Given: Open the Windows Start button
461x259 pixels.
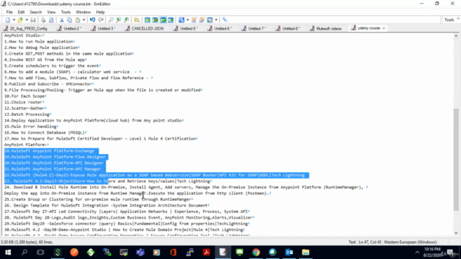Looking at the screenshot, I should pos(8,253).
